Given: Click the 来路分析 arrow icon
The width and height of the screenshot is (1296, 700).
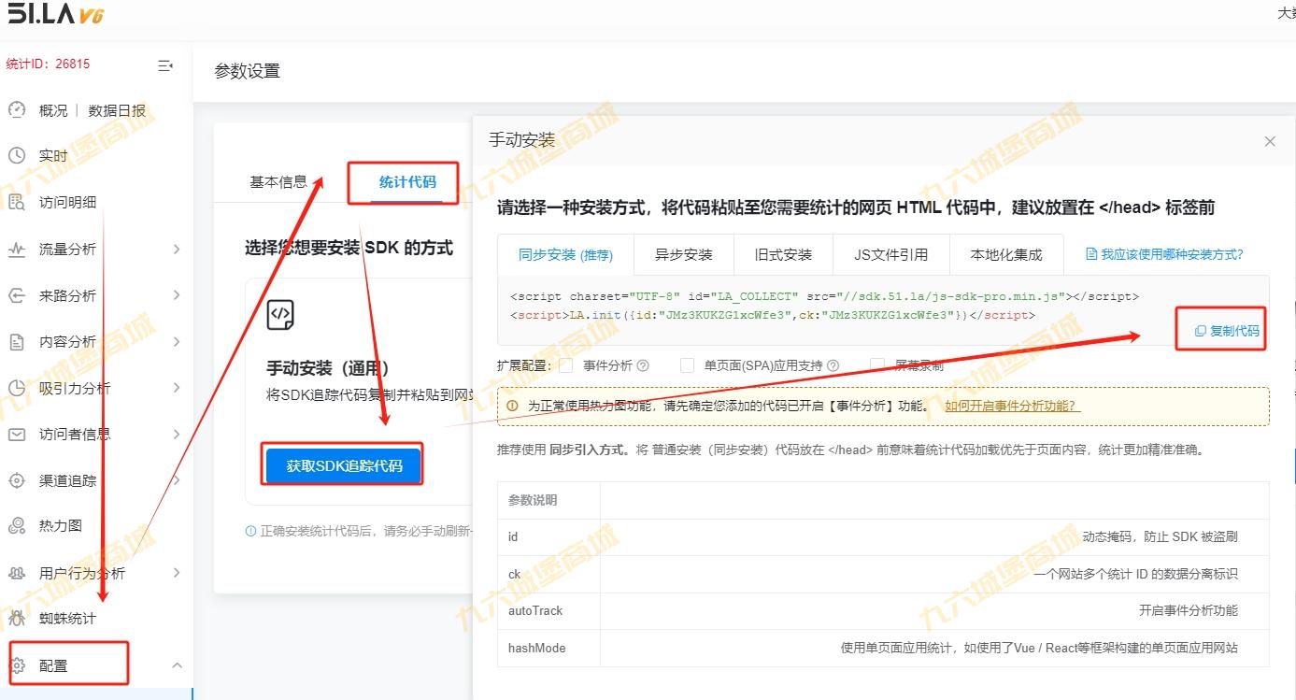Looking at the screenshot, I should click(16, 295).
